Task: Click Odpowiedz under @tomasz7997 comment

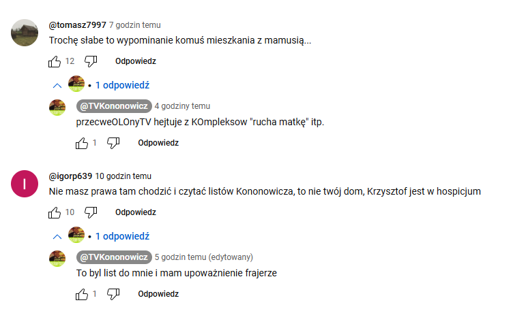Action: click(136, 61)
